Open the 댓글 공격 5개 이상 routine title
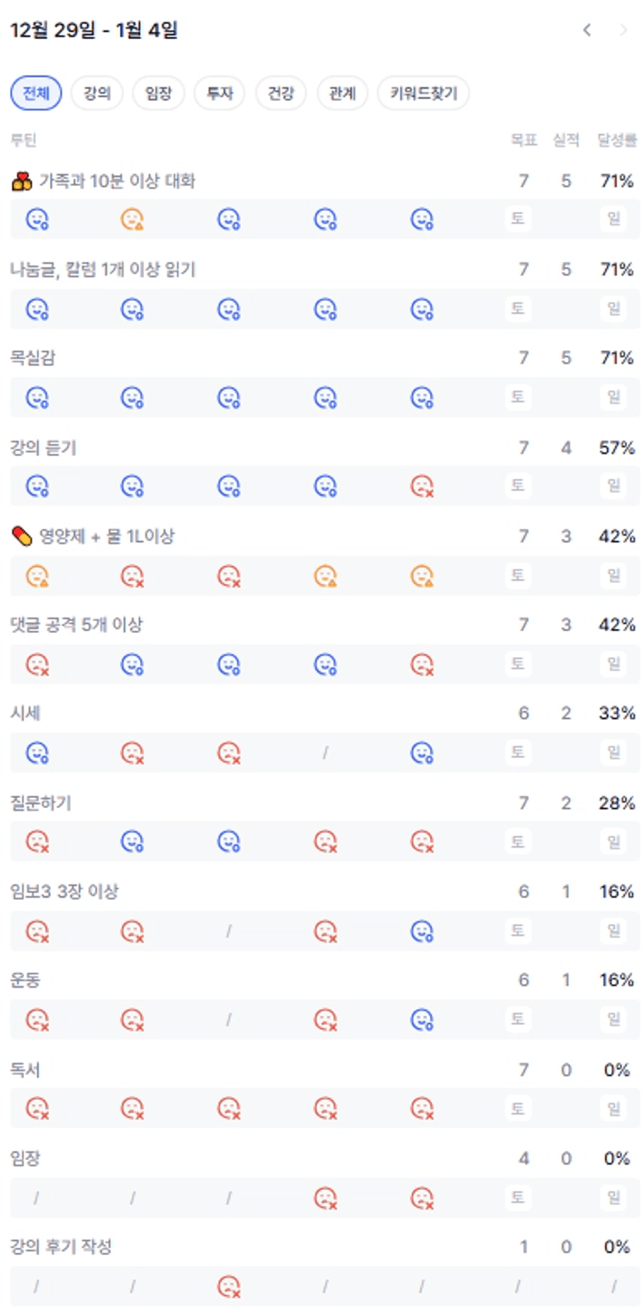 pyautogui.click(x=76, y=624)
